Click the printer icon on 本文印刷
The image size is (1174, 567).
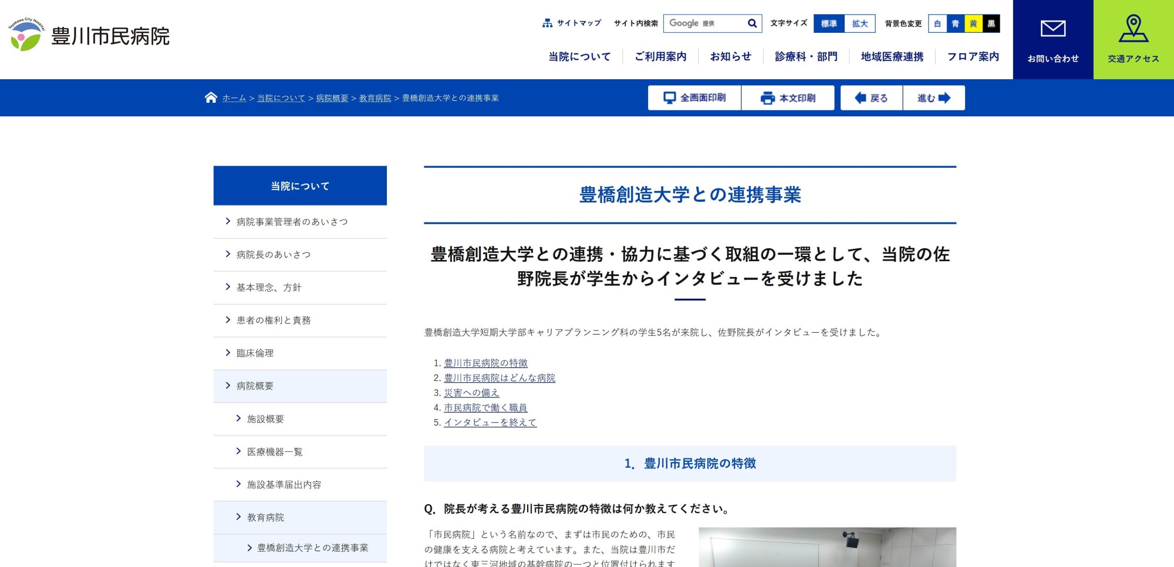click(x=767, y=98)
